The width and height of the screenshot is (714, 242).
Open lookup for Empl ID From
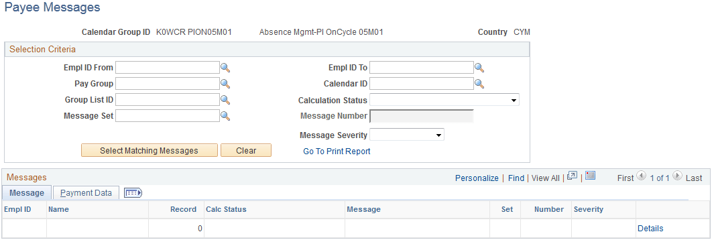pyautogui.click(x=225, y=68)
